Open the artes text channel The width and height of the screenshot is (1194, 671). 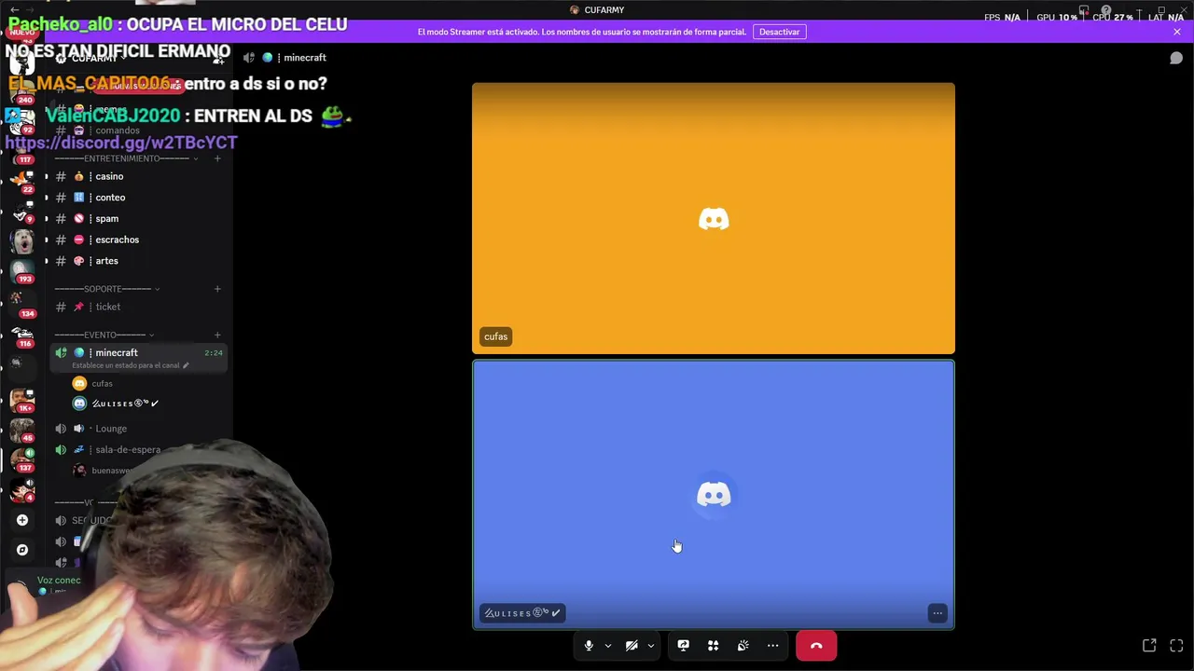coord(138,261)
